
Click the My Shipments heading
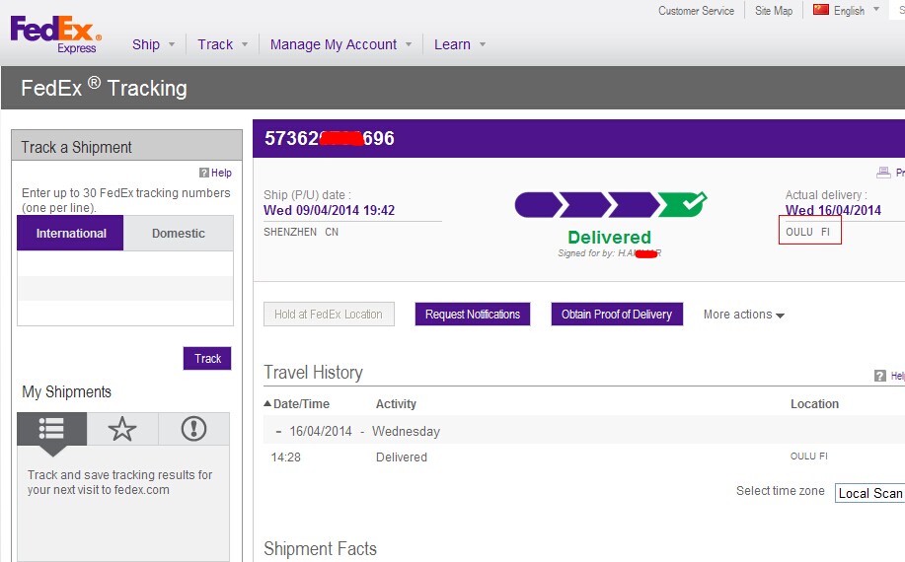coord(66,392)
